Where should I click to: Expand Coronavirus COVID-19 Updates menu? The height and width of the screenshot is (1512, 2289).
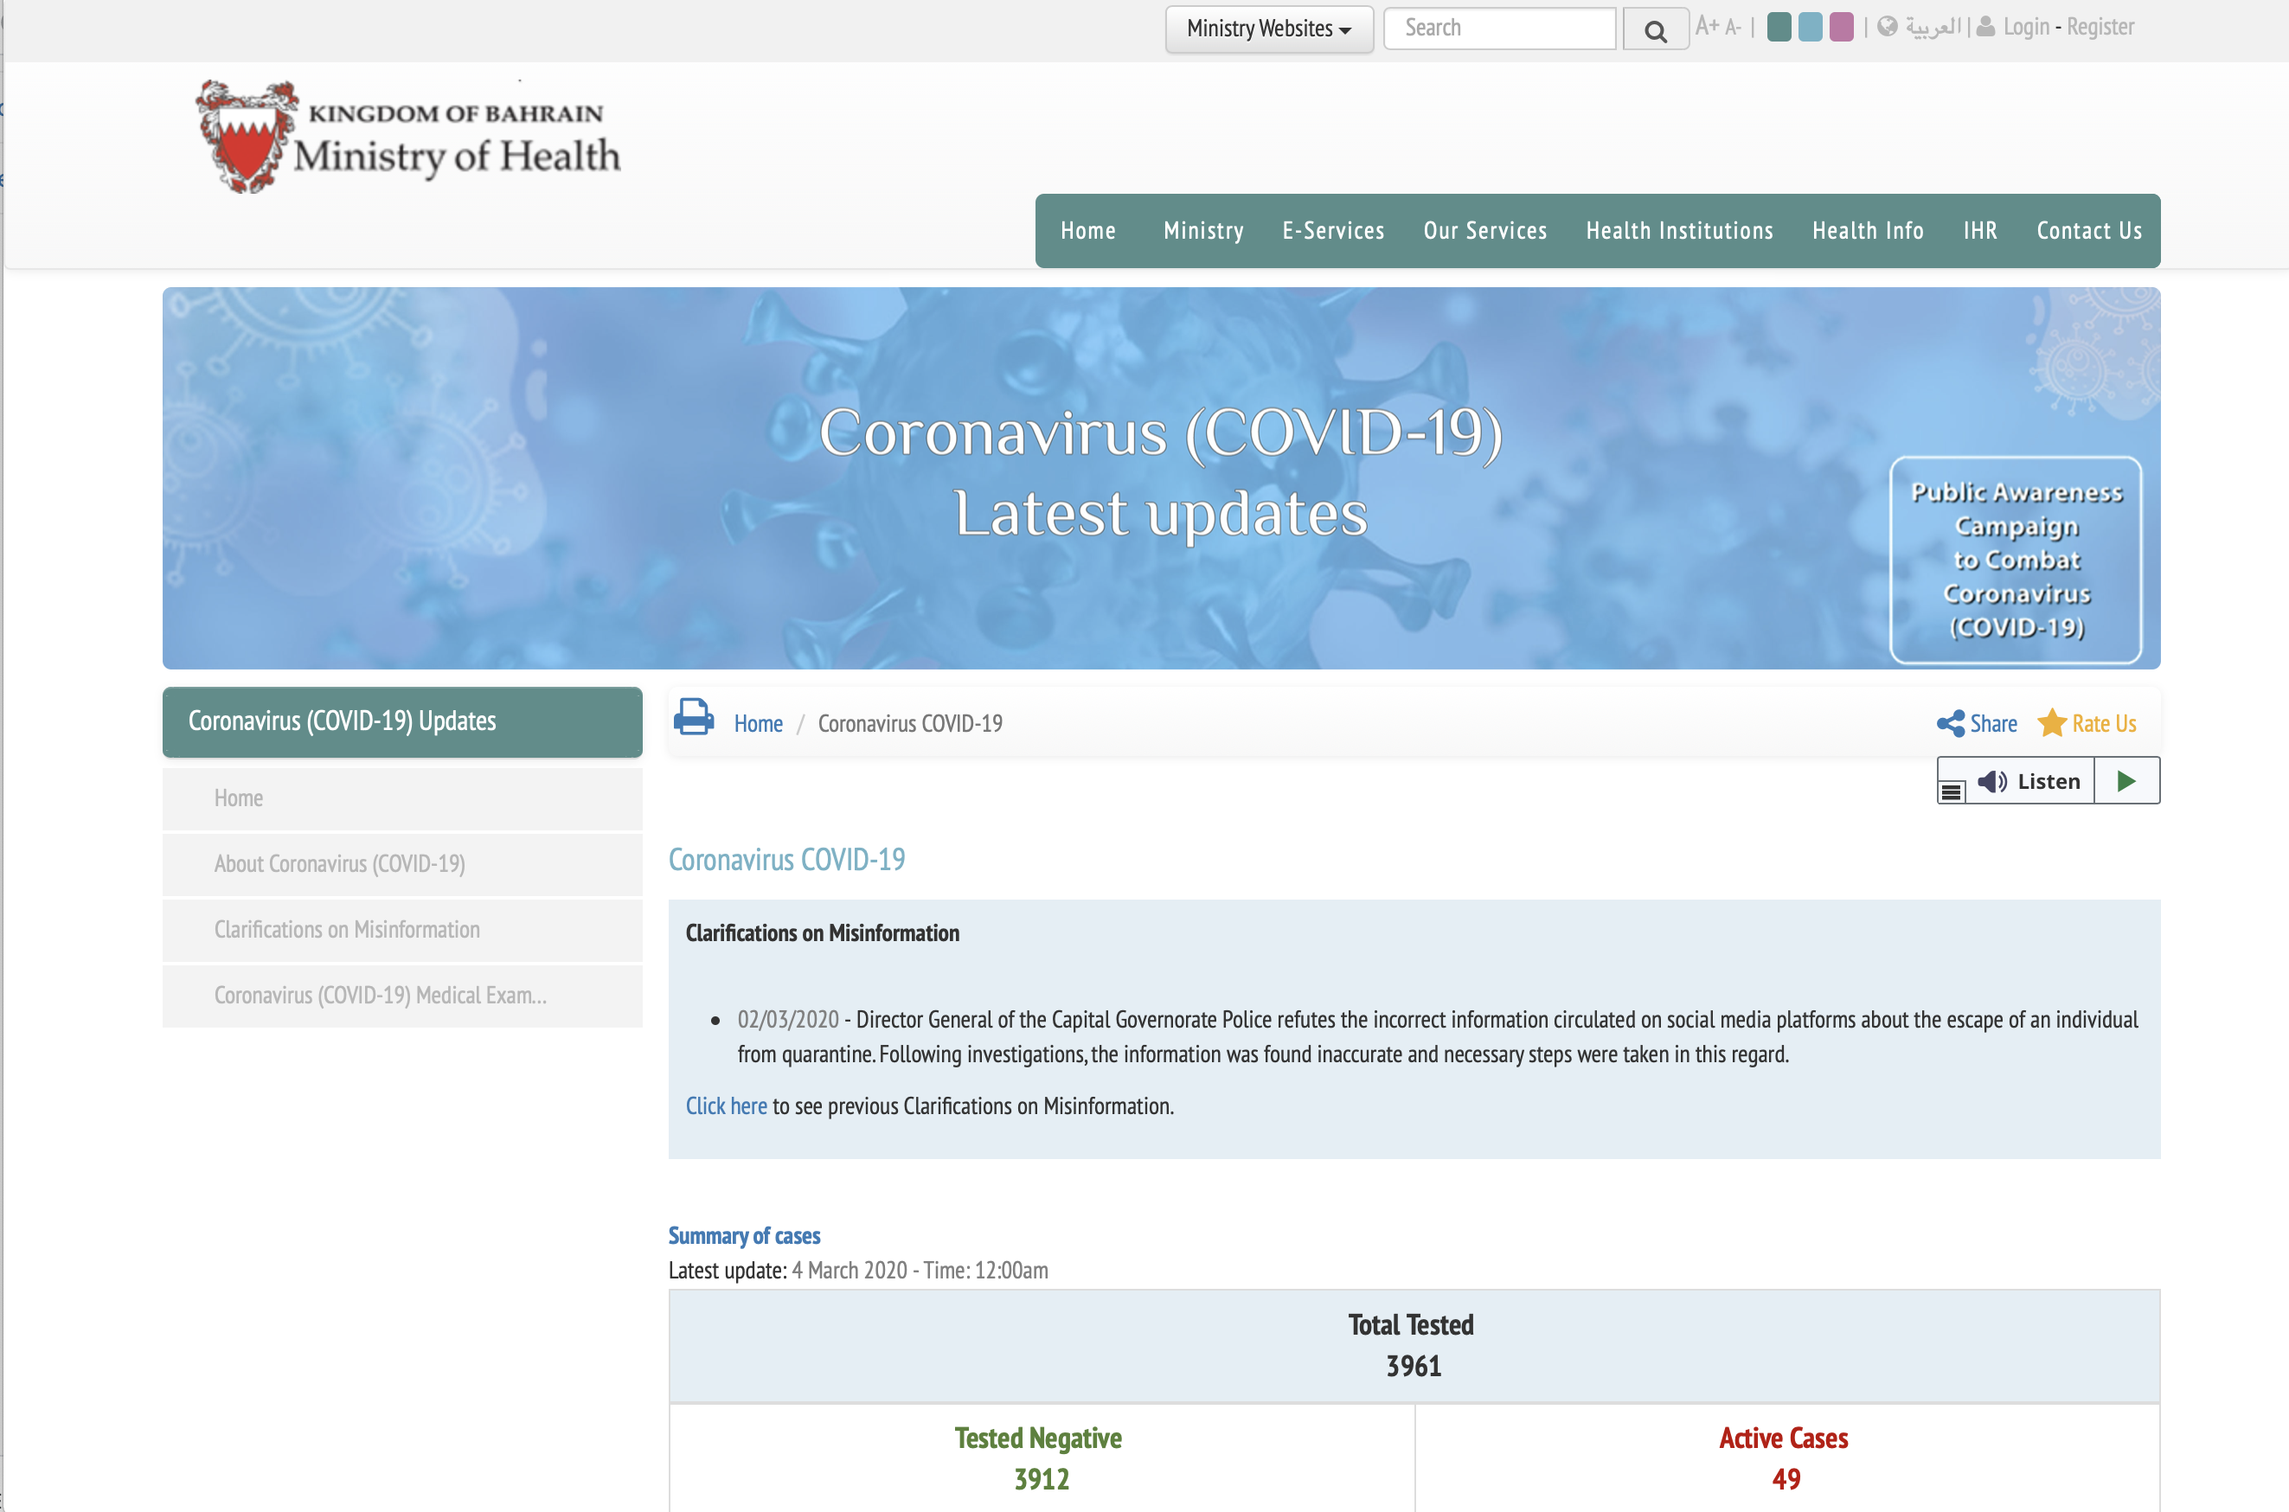pyautogui.click(x=401, y=721)
